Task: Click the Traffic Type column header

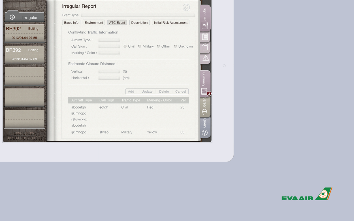Action: [131, 100]
